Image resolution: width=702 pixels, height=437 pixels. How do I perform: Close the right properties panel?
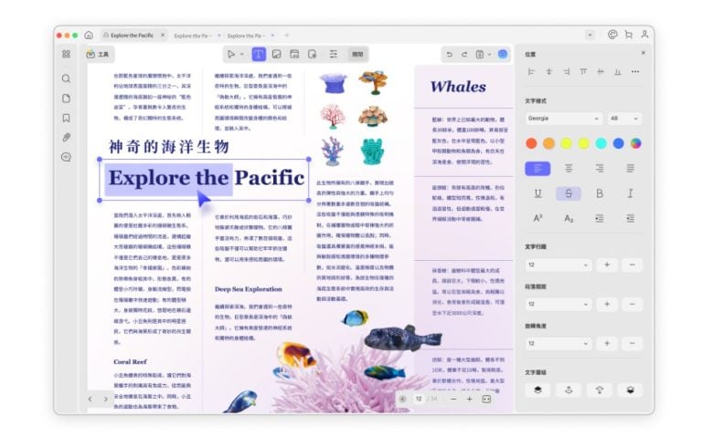[643, 53]
